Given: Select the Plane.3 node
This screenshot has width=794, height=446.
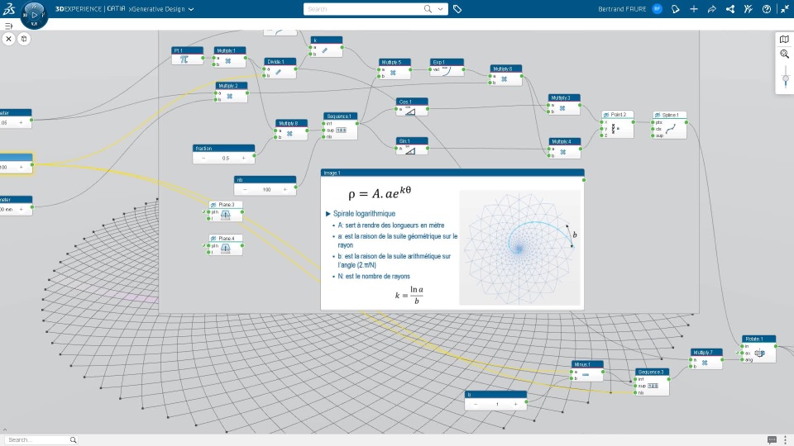Looking at the screenshot, I should (x=226, y=211).
